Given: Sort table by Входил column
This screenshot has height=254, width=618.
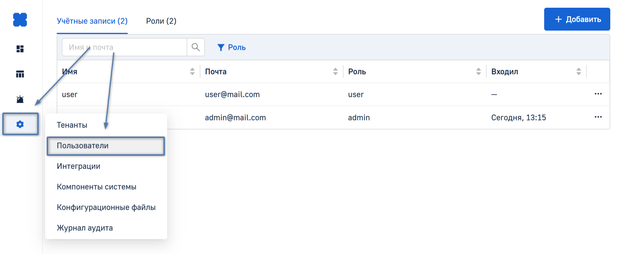Looking at the screenshot, I should (x=579, y=72).
